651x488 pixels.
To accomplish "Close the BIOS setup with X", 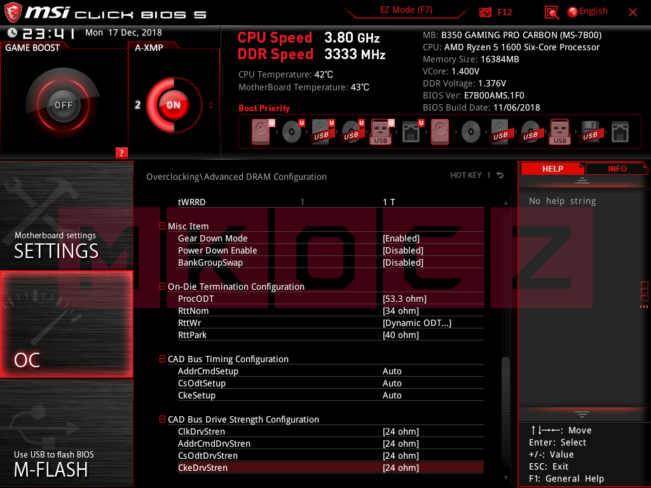I will (633, 12).
